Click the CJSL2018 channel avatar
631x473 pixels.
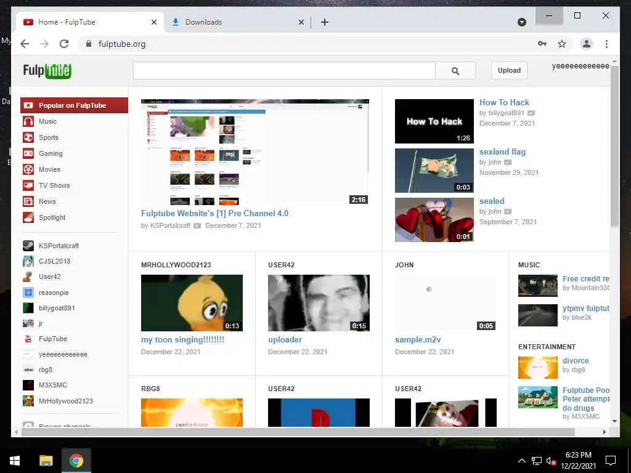(28, 261)
